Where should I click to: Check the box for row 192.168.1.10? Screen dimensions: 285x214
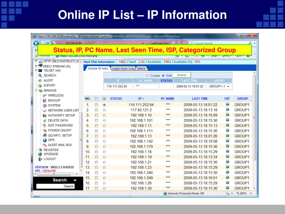[x=96, y=115]
